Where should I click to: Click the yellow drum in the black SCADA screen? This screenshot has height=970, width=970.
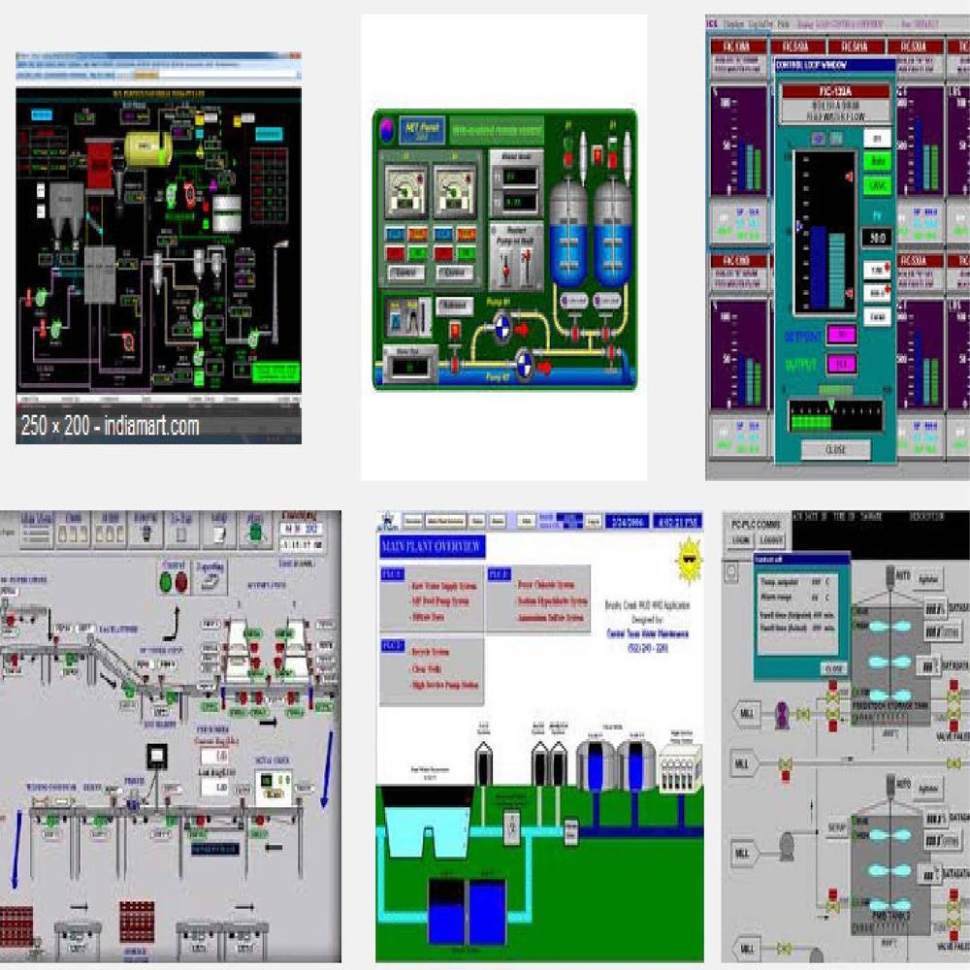tap(148, 148)
